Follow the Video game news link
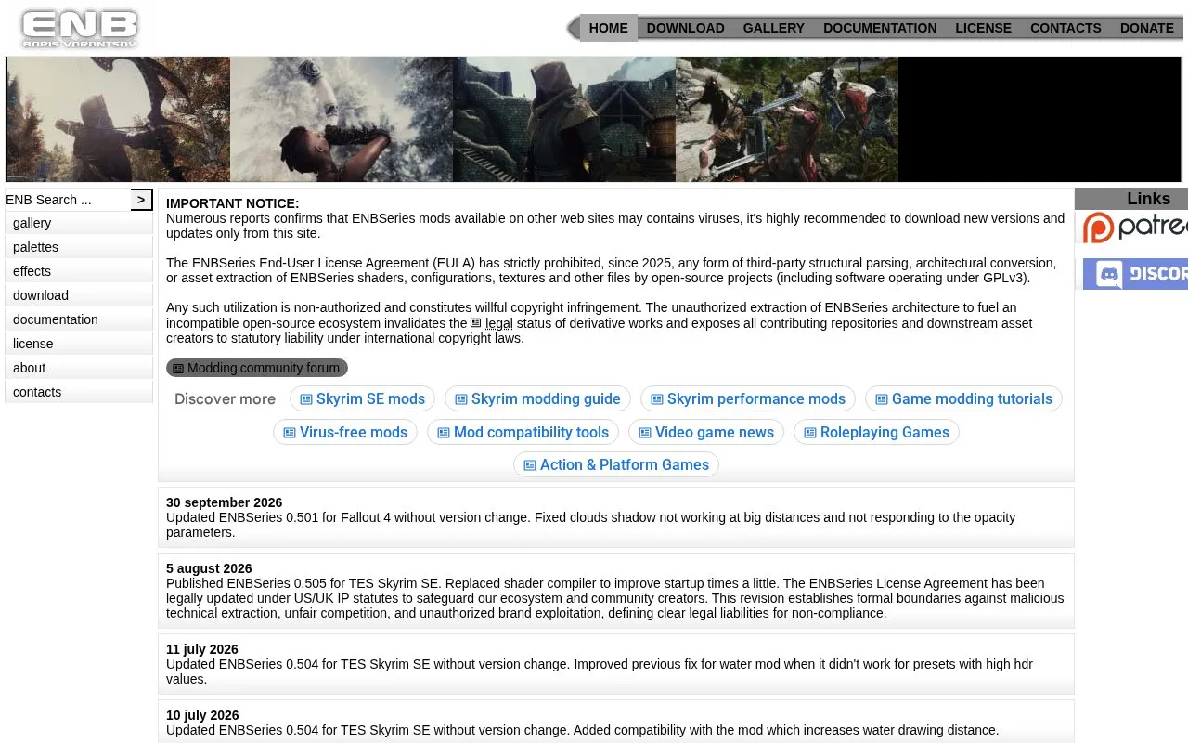 (706, 432)
